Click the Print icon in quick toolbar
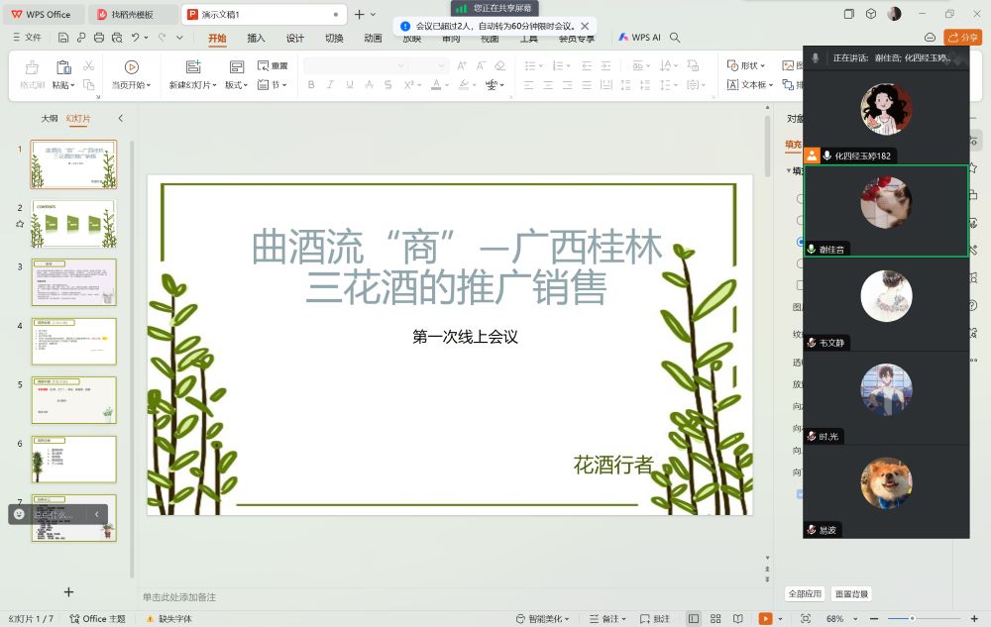Screen dimensions: 991x627 pyautogui.click(x=98, y=38)
